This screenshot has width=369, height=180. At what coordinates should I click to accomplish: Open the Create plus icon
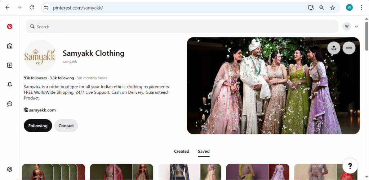pyautogui.click(x=10, y=65)
